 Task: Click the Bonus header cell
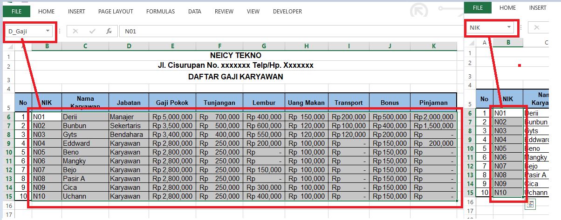pyautogui.click(x=390, y=103)
